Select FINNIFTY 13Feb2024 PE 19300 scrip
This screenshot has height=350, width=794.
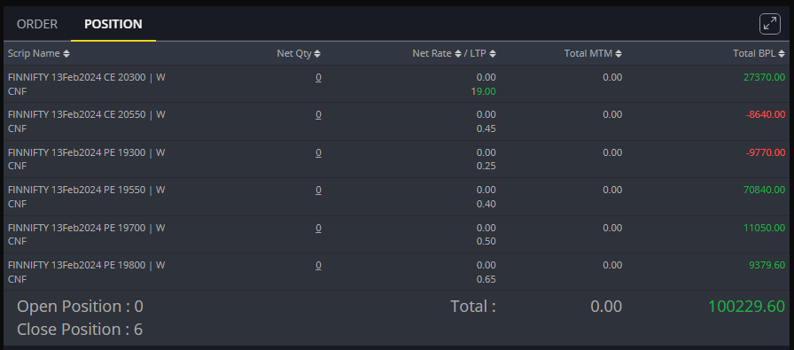tap(87, 152)
